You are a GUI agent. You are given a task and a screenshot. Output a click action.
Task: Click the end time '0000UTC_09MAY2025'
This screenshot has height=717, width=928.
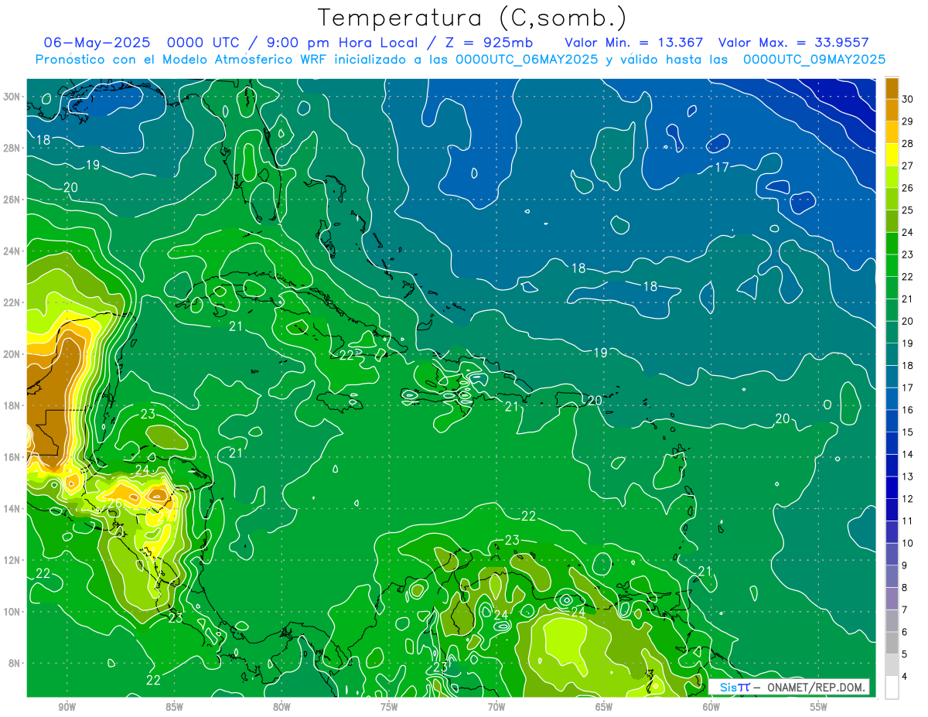(814, 60)
